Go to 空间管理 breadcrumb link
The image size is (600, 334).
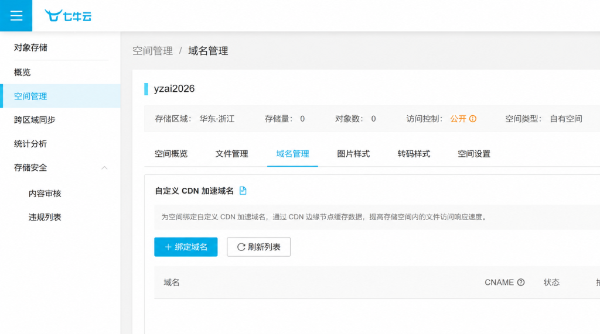(153, 51)
